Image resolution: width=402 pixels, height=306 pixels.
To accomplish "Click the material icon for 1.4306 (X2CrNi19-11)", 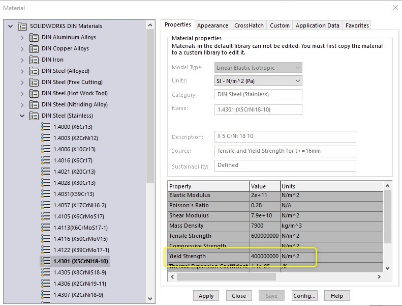I will point(46,284).
